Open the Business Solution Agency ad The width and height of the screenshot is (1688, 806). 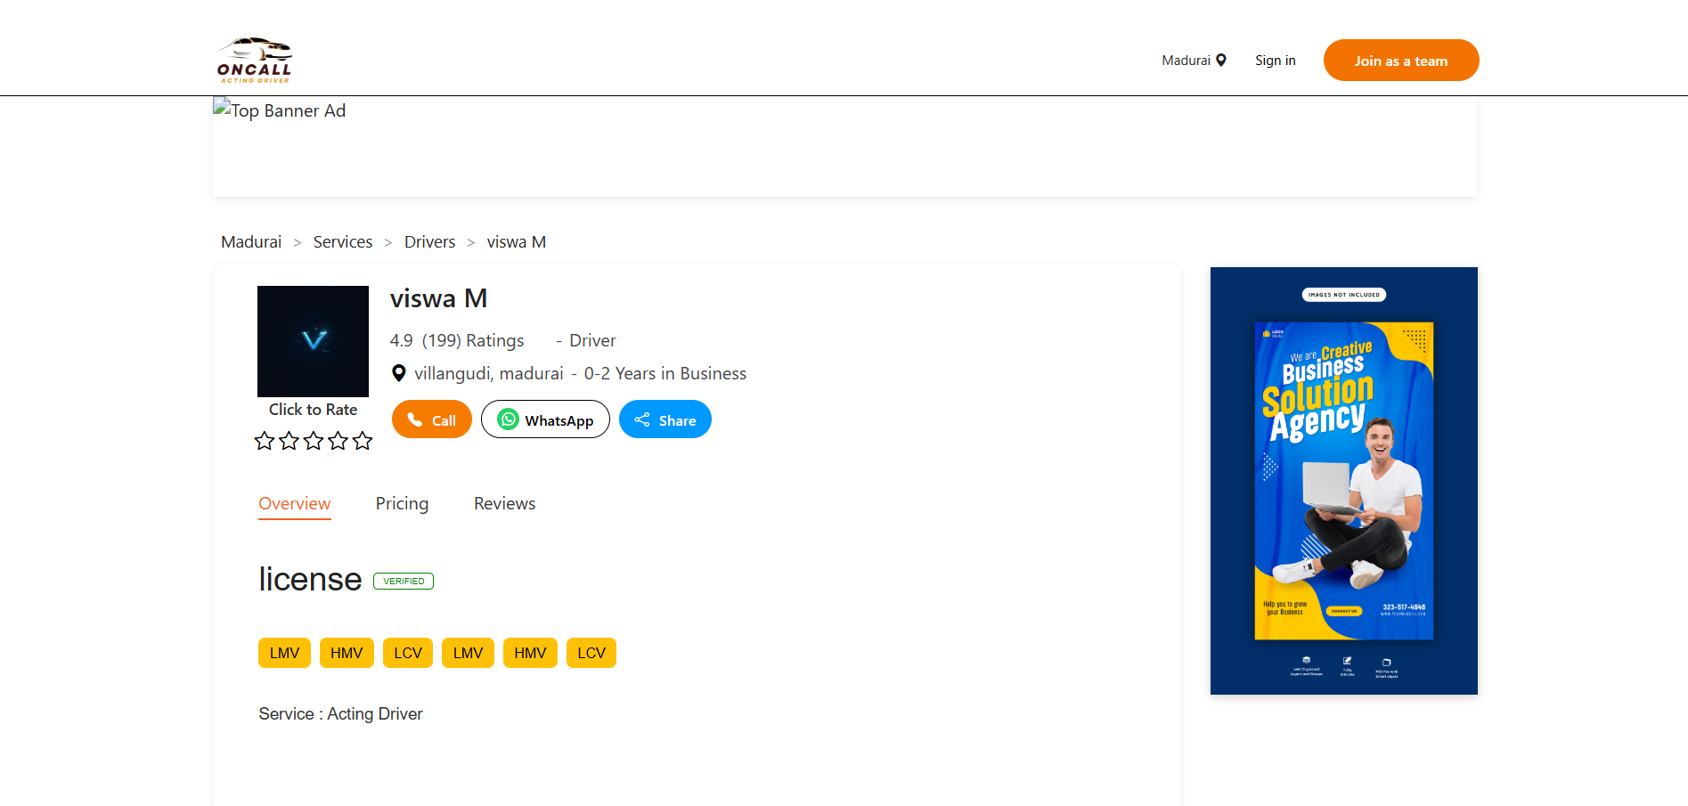(x=1343, y=481)
